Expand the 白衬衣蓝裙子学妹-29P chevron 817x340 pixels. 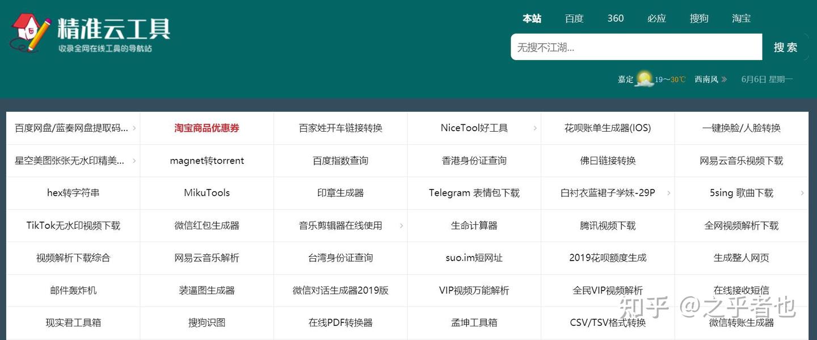pos(669,193)
